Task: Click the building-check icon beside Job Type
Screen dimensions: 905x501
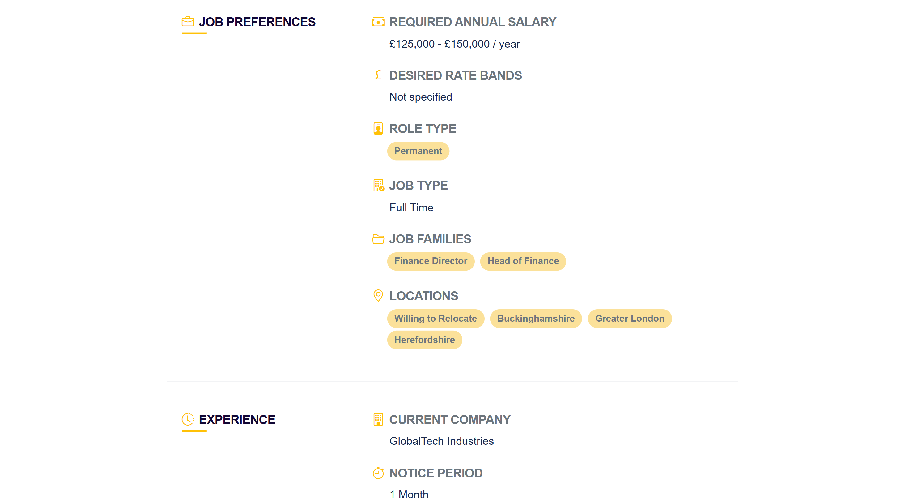Action: pyautogui.click(x=378, y=185)
